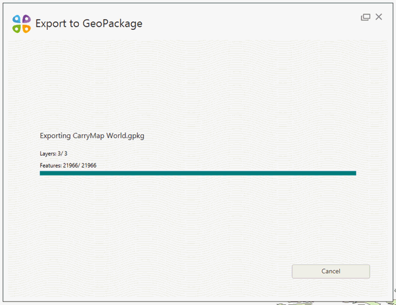
Task: Click the word "CarryMap" in the status line
Action: [88, 135]
